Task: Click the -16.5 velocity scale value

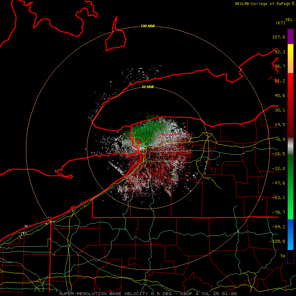Action: [279, 154]
